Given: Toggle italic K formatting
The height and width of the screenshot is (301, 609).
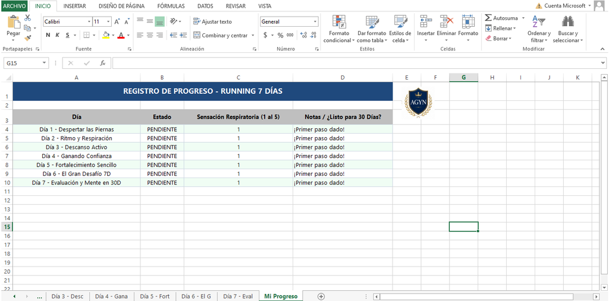Looking at the screenshot, I should pyautogui.click(x=58, y=35).
